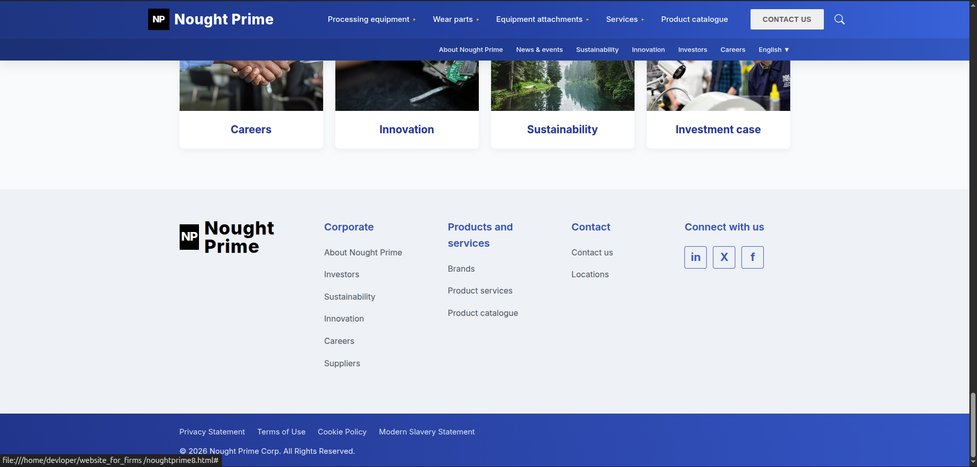Click the search magnifier icon
The image size is (977, 467).
tap(839, 19)
